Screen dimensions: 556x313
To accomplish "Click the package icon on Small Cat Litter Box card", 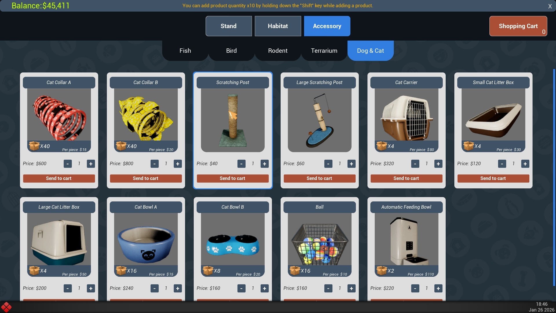I will (x=468, y=146).
